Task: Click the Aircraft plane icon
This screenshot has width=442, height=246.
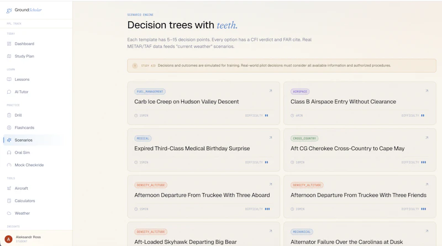Action: (9, 188)
